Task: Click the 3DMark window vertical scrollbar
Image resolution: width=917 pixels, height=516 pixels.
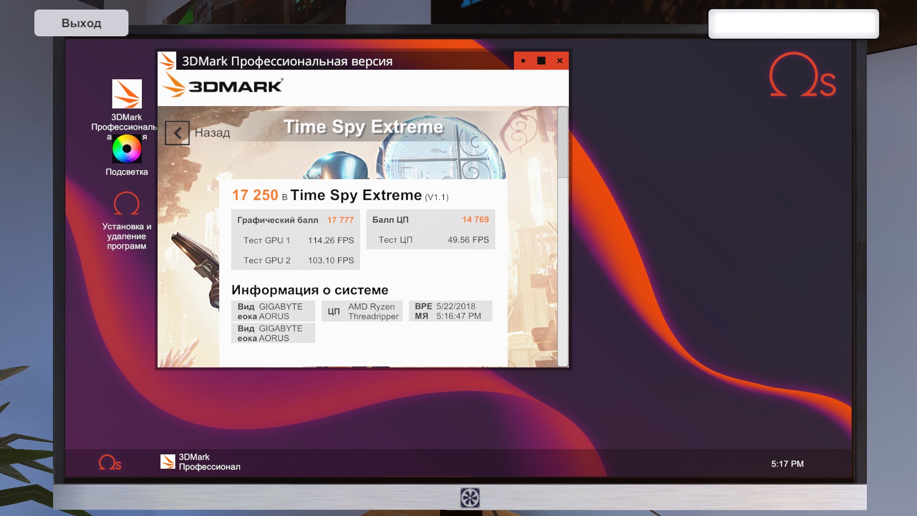Action: tap(563, 236)
